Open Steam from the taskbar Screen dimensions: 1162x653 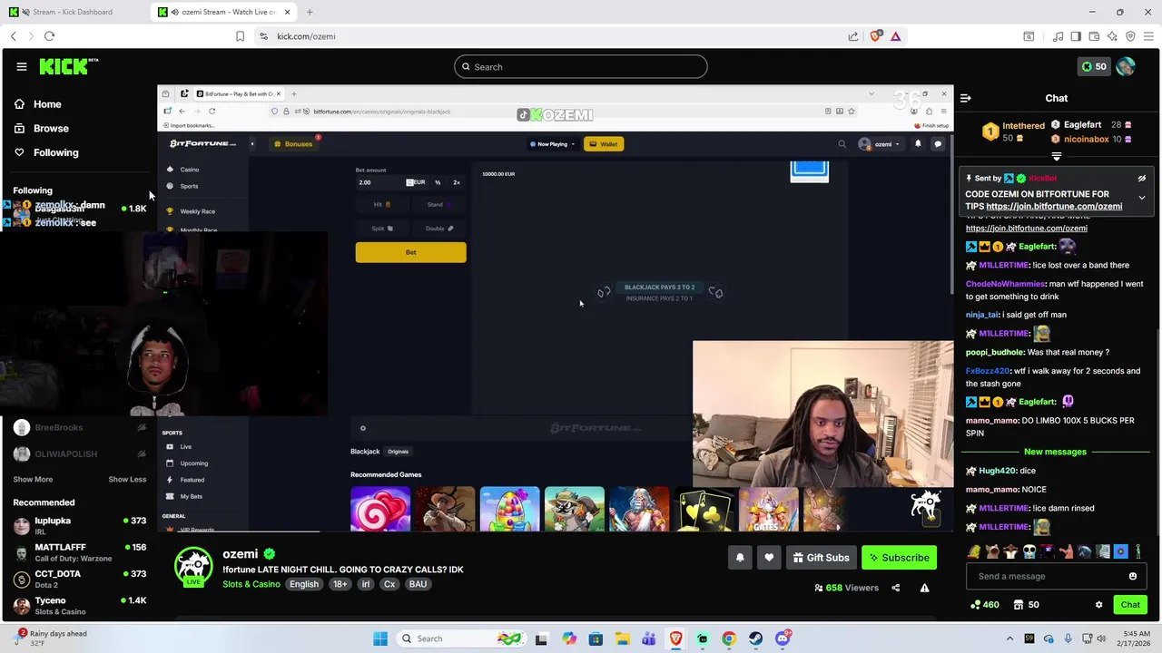[x=755, y=638]
